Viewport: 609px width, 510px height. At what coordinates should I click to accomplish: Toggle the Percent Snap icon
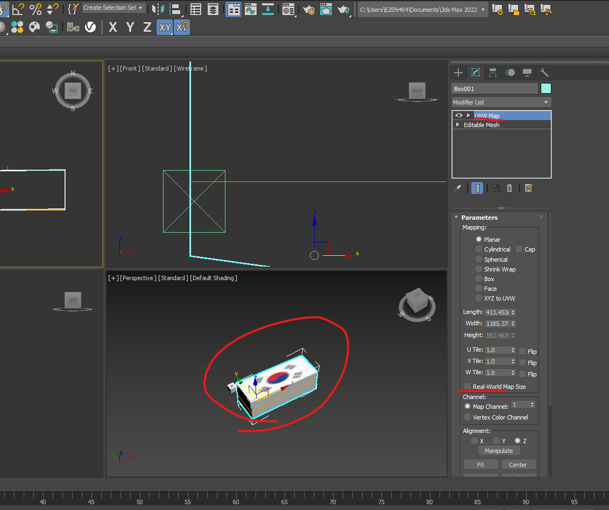pyautogui.click(x=36, y=9)
